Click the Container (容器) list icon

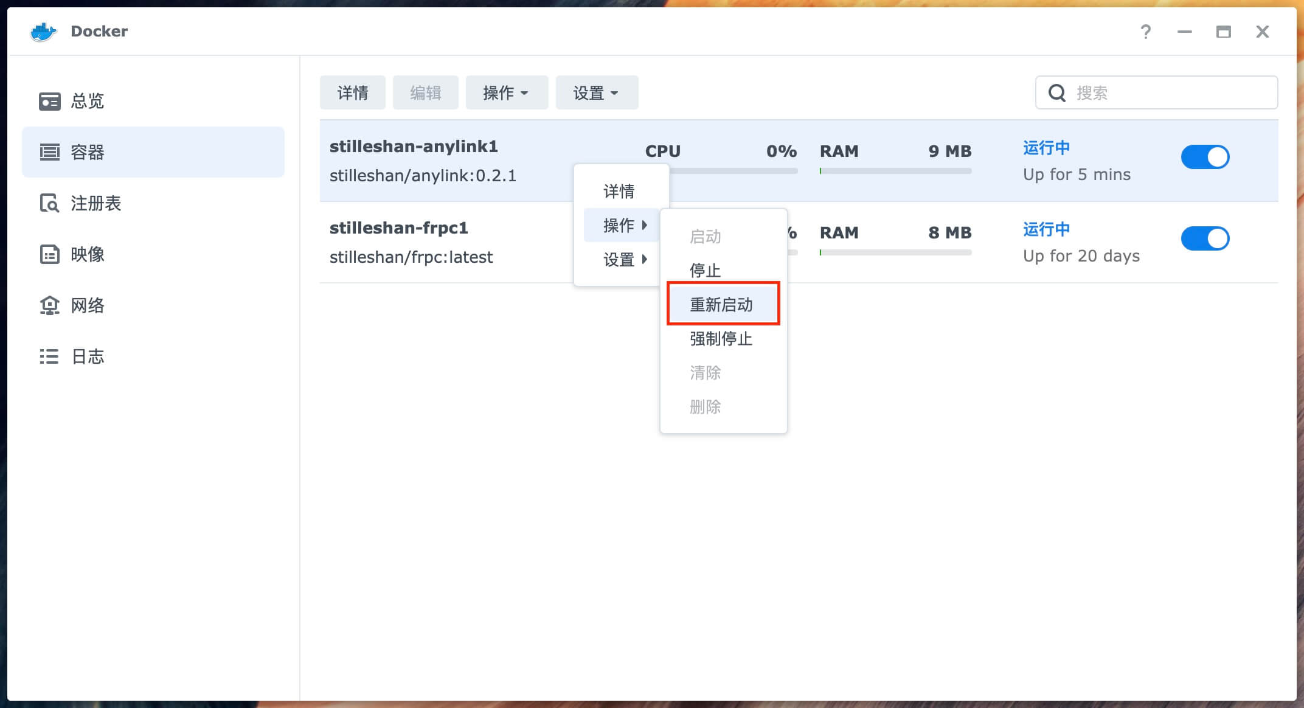click(x=49, y=152)
